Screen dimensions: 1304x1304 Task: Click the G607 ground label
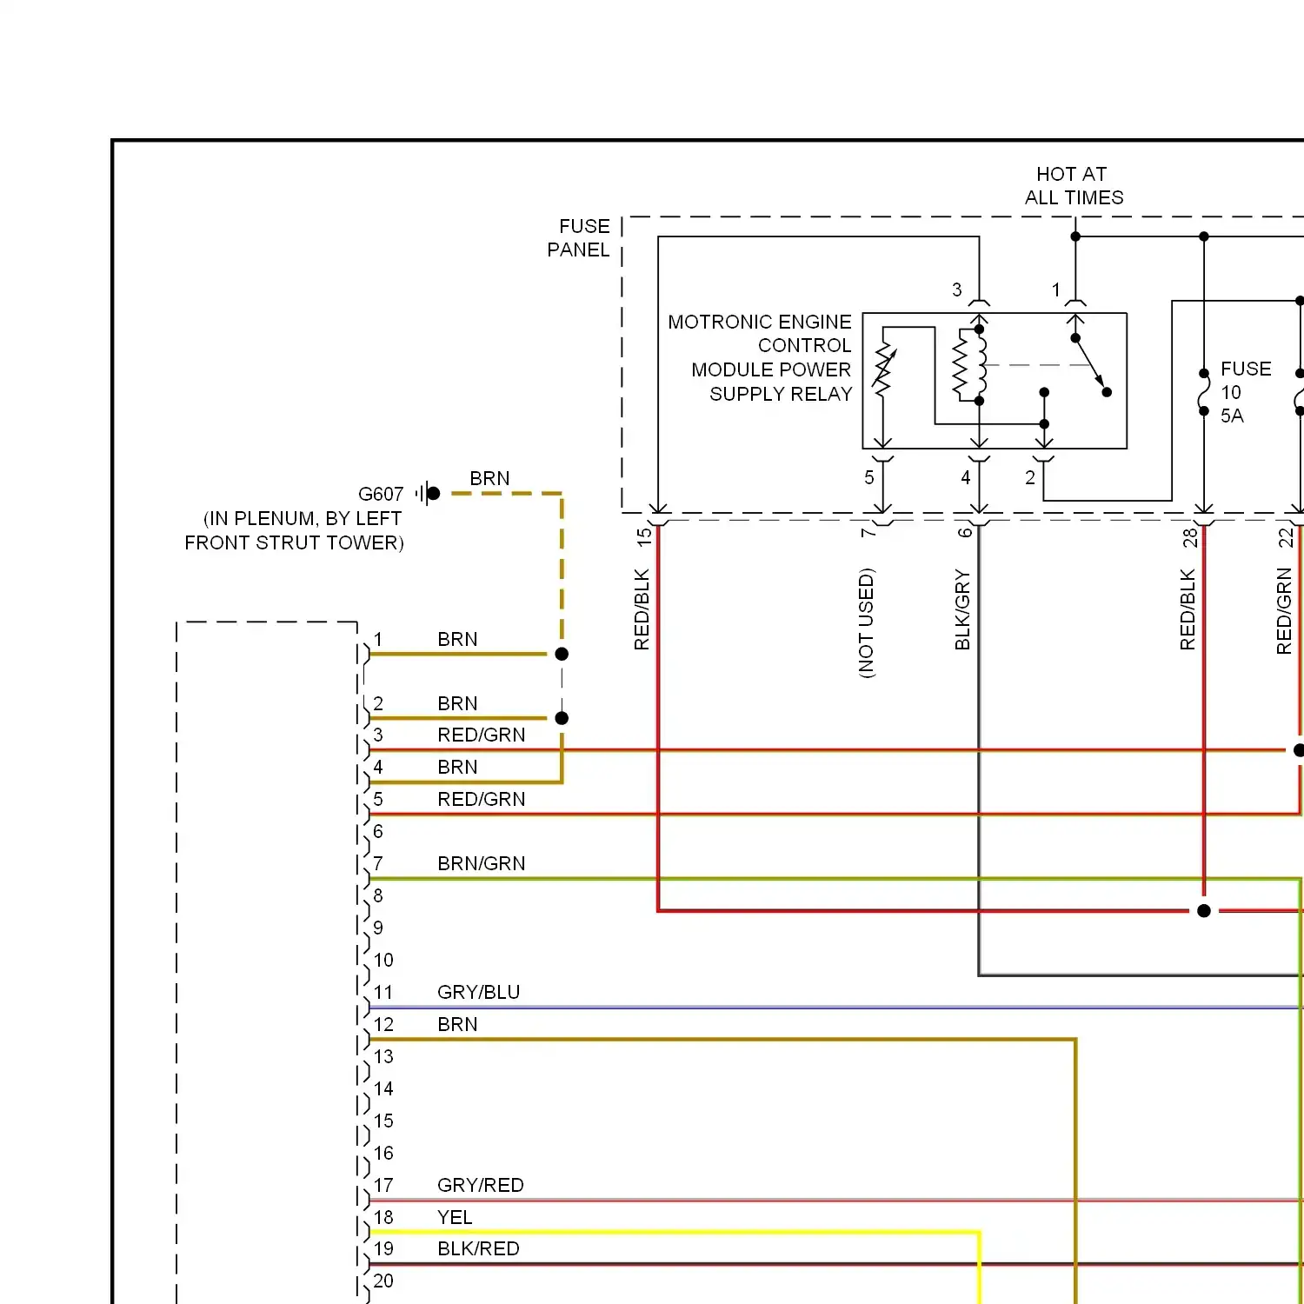(381, 494)
